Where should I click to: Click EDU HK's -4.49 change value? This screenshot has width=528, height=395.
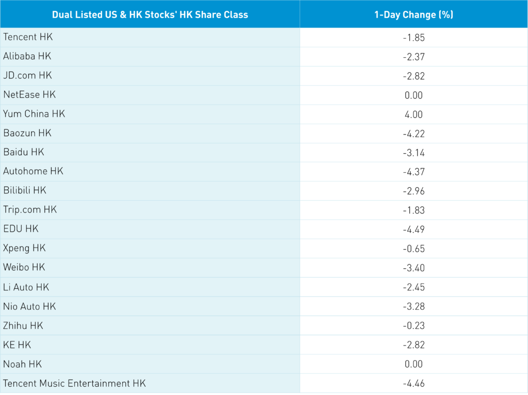(x=414, y=229)
